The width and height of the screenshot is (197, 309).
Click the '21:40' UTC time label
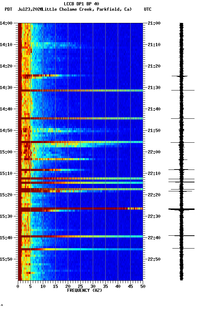coord(154,109)
